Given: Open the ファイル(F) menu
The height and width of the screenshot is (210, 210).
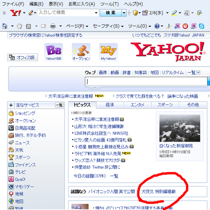Looking at the screenshot, I should click(x=13, y=4).
